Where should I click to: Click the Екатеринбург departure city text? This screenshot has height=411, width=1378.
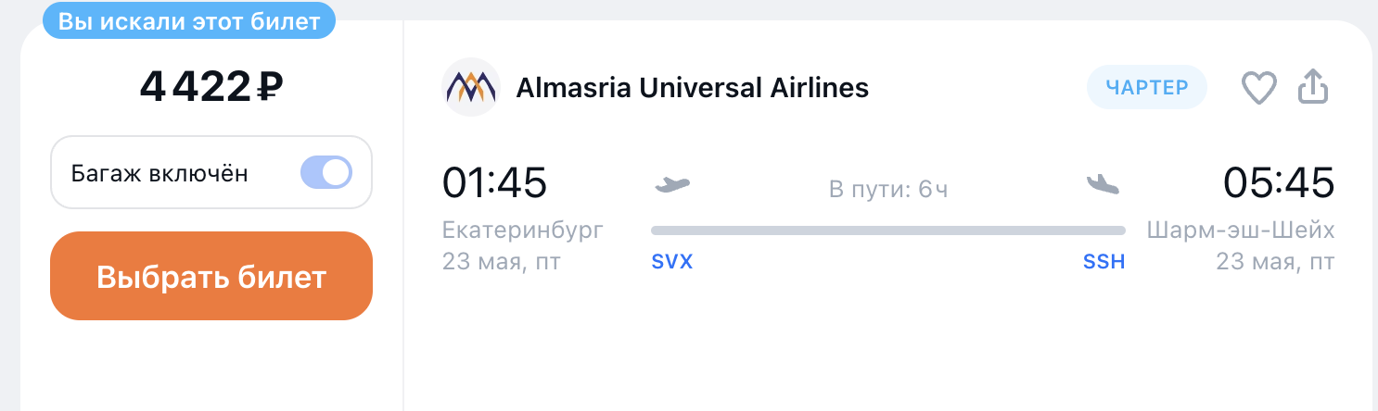[x=523, y=230]
